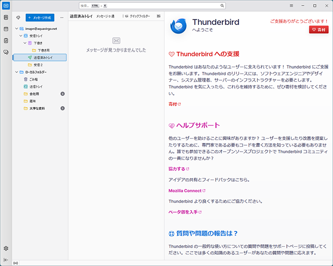The width and height of the screenshot is (333, 266).
Task: Open the Address Book space
Action: click(x=6, y=18)
